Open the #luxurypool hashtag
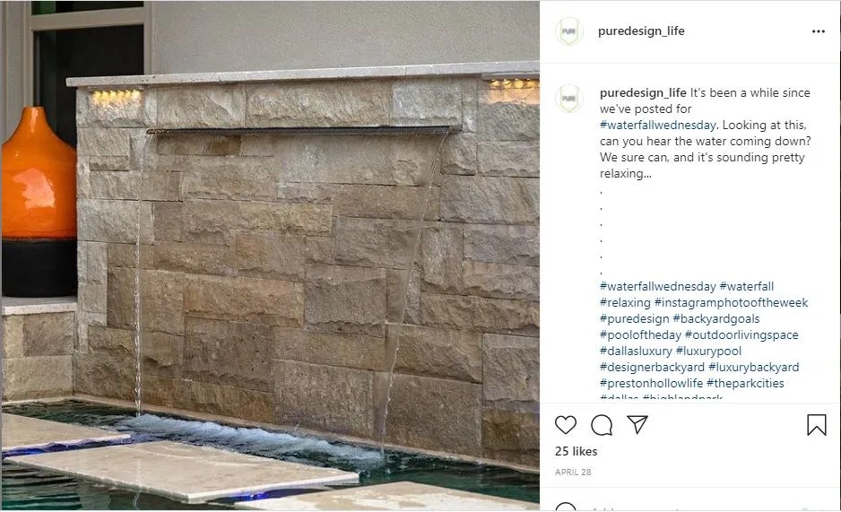 pos(708,351)
